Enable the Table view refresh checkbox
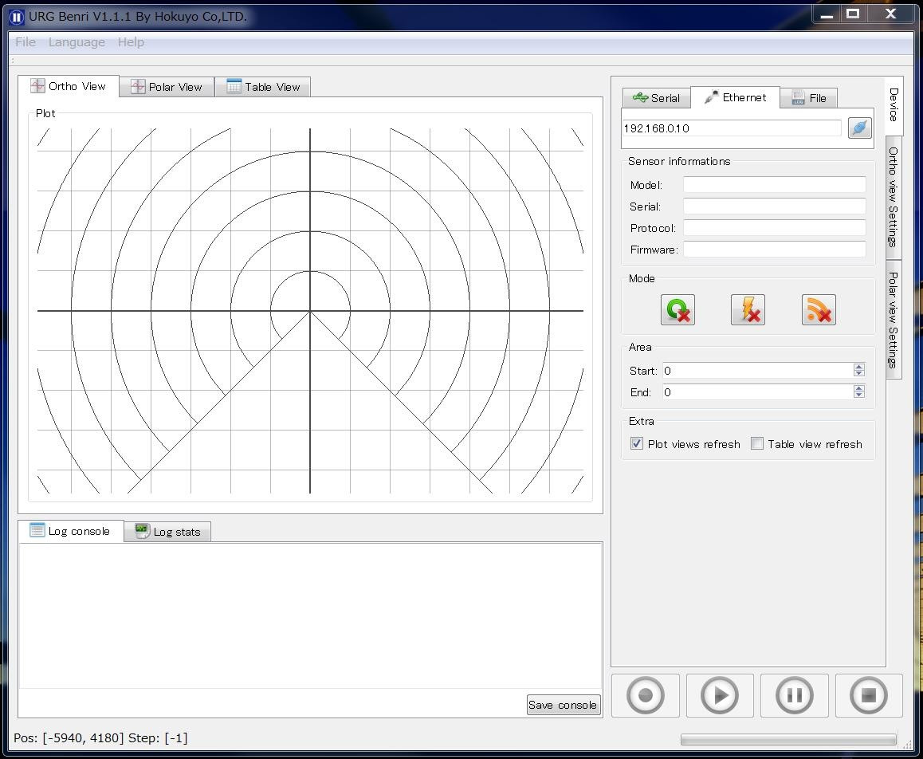This screenshot has width=923, height=759. pos(757,443)
